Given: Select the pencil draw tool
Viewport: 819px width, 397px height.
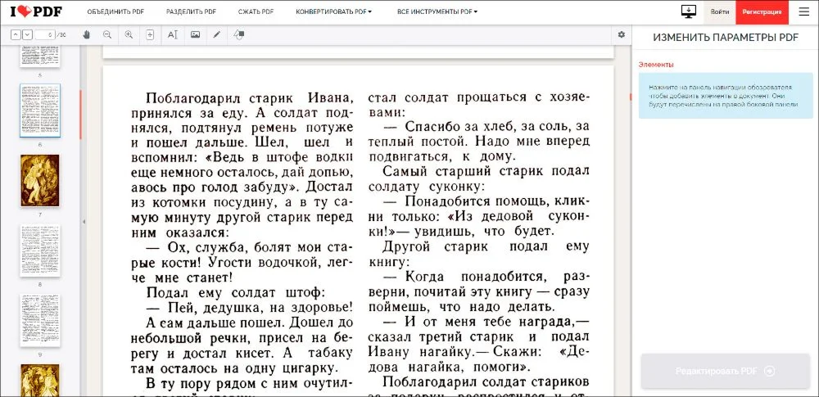Looking at the screenshot, I should (x=217, y=34).
